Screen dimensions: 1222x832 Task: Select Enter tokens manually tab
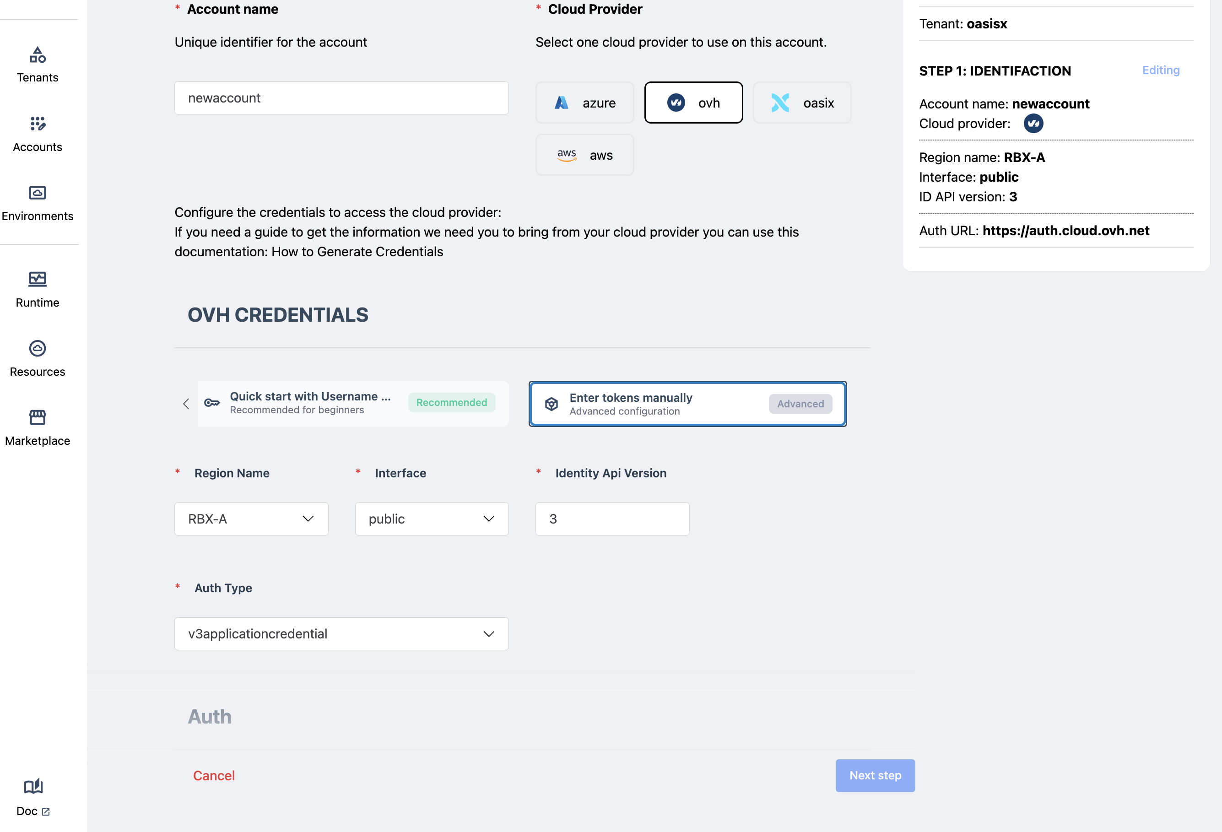point(687,404)
